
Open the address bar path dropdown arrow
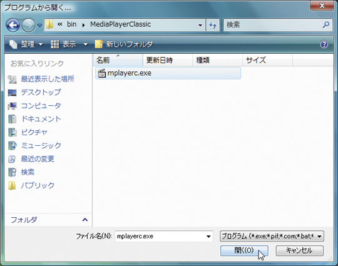[200, 25]
